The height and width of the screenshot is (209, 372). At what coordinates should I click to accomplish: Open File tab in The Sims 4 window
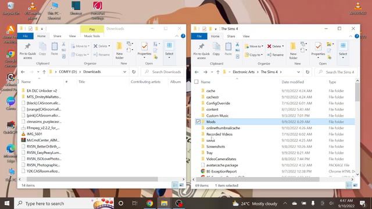tap(199, 36)
